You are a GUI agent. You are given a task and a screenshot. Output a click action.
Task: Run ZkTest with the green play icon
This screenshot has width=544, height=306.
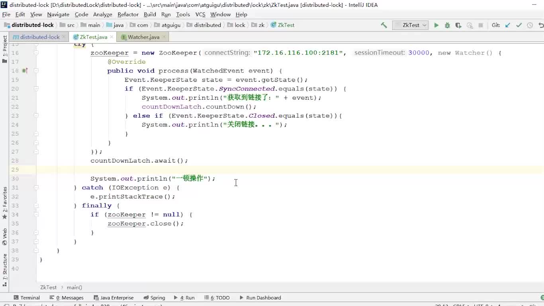(436, 25)
